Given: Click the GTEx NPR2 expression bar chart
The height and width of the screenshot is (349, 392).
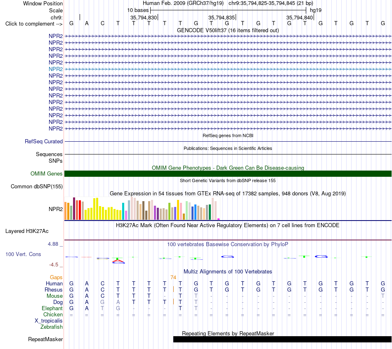Looking at the screenshot, I should click(142, 209).
